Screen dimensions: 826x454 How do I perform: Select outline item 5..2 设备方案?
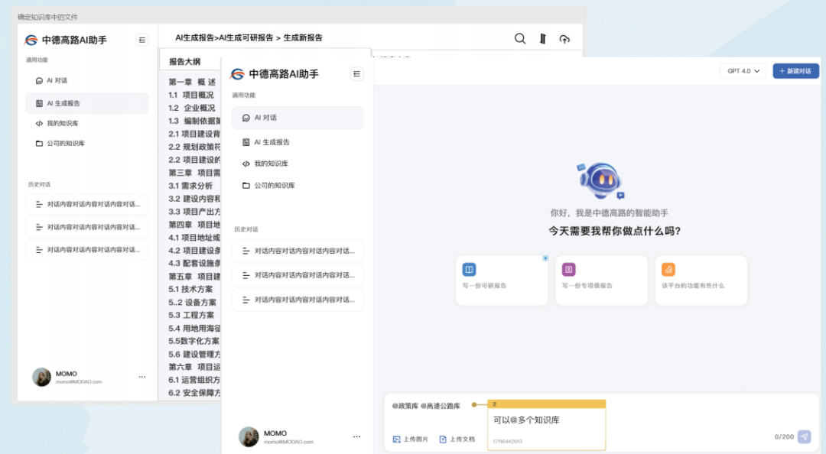pos(192,303)
